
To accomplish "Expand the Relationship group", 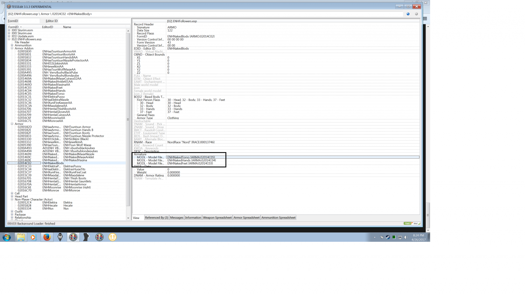I will tap(12, 217).
